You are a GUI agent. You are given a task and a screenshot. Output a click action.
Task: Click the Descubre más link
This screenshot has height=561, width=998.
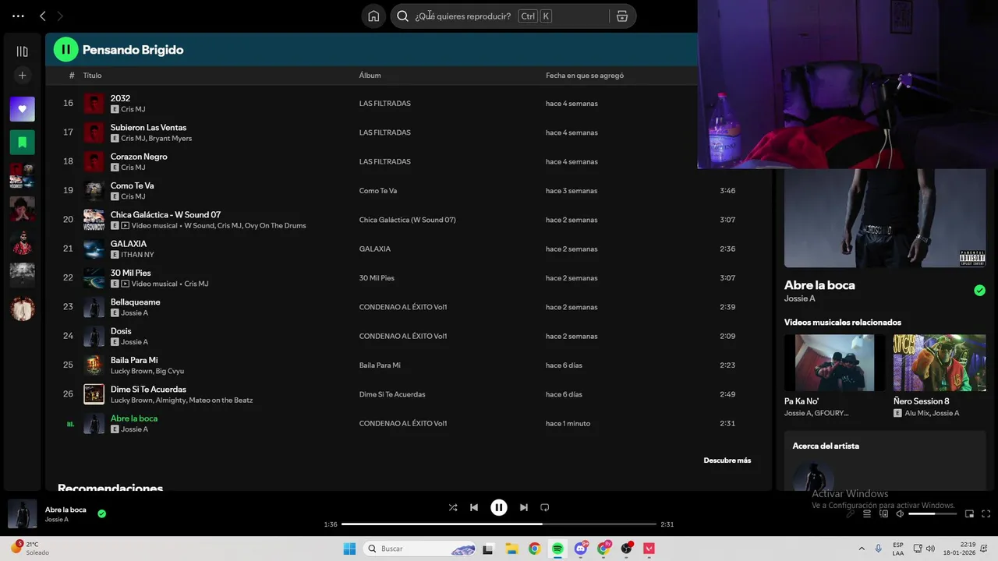727,460
